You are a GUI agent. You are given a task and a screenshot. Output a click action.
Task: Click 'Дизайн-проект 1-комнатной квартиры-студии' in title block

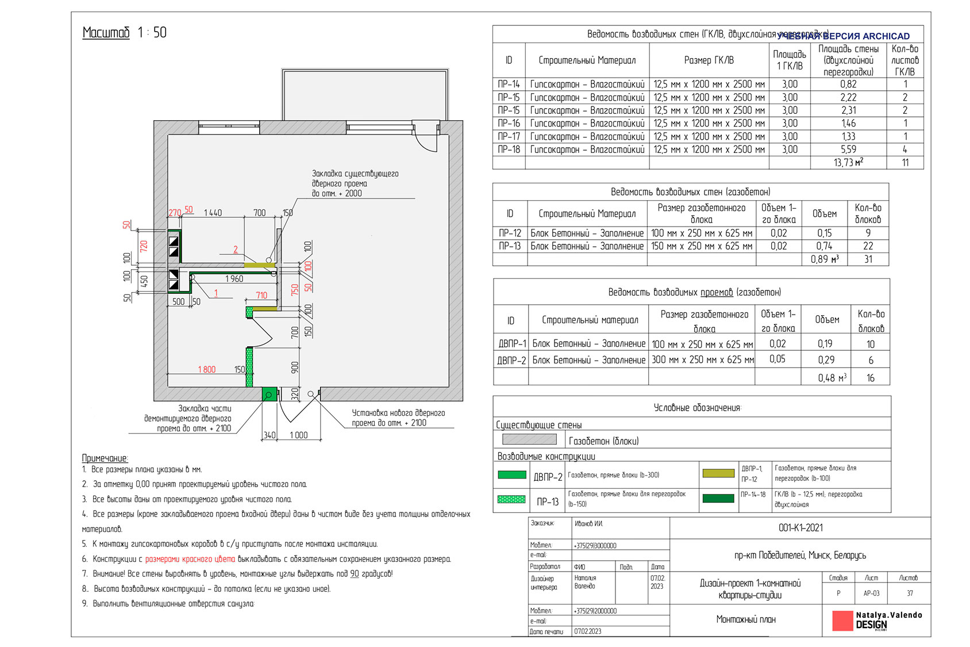[750, 589]
